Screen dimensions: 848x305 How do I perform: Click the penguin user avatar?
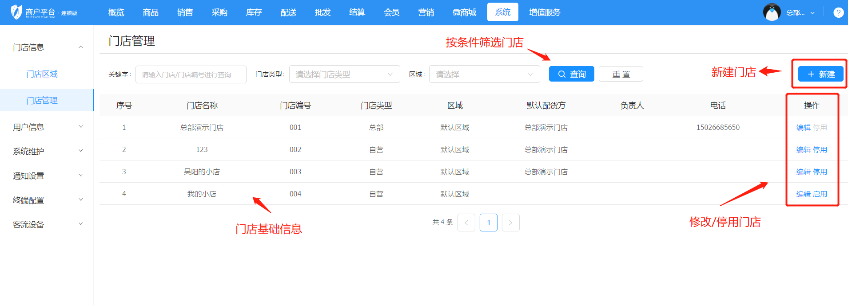click(x=772, y=12)
